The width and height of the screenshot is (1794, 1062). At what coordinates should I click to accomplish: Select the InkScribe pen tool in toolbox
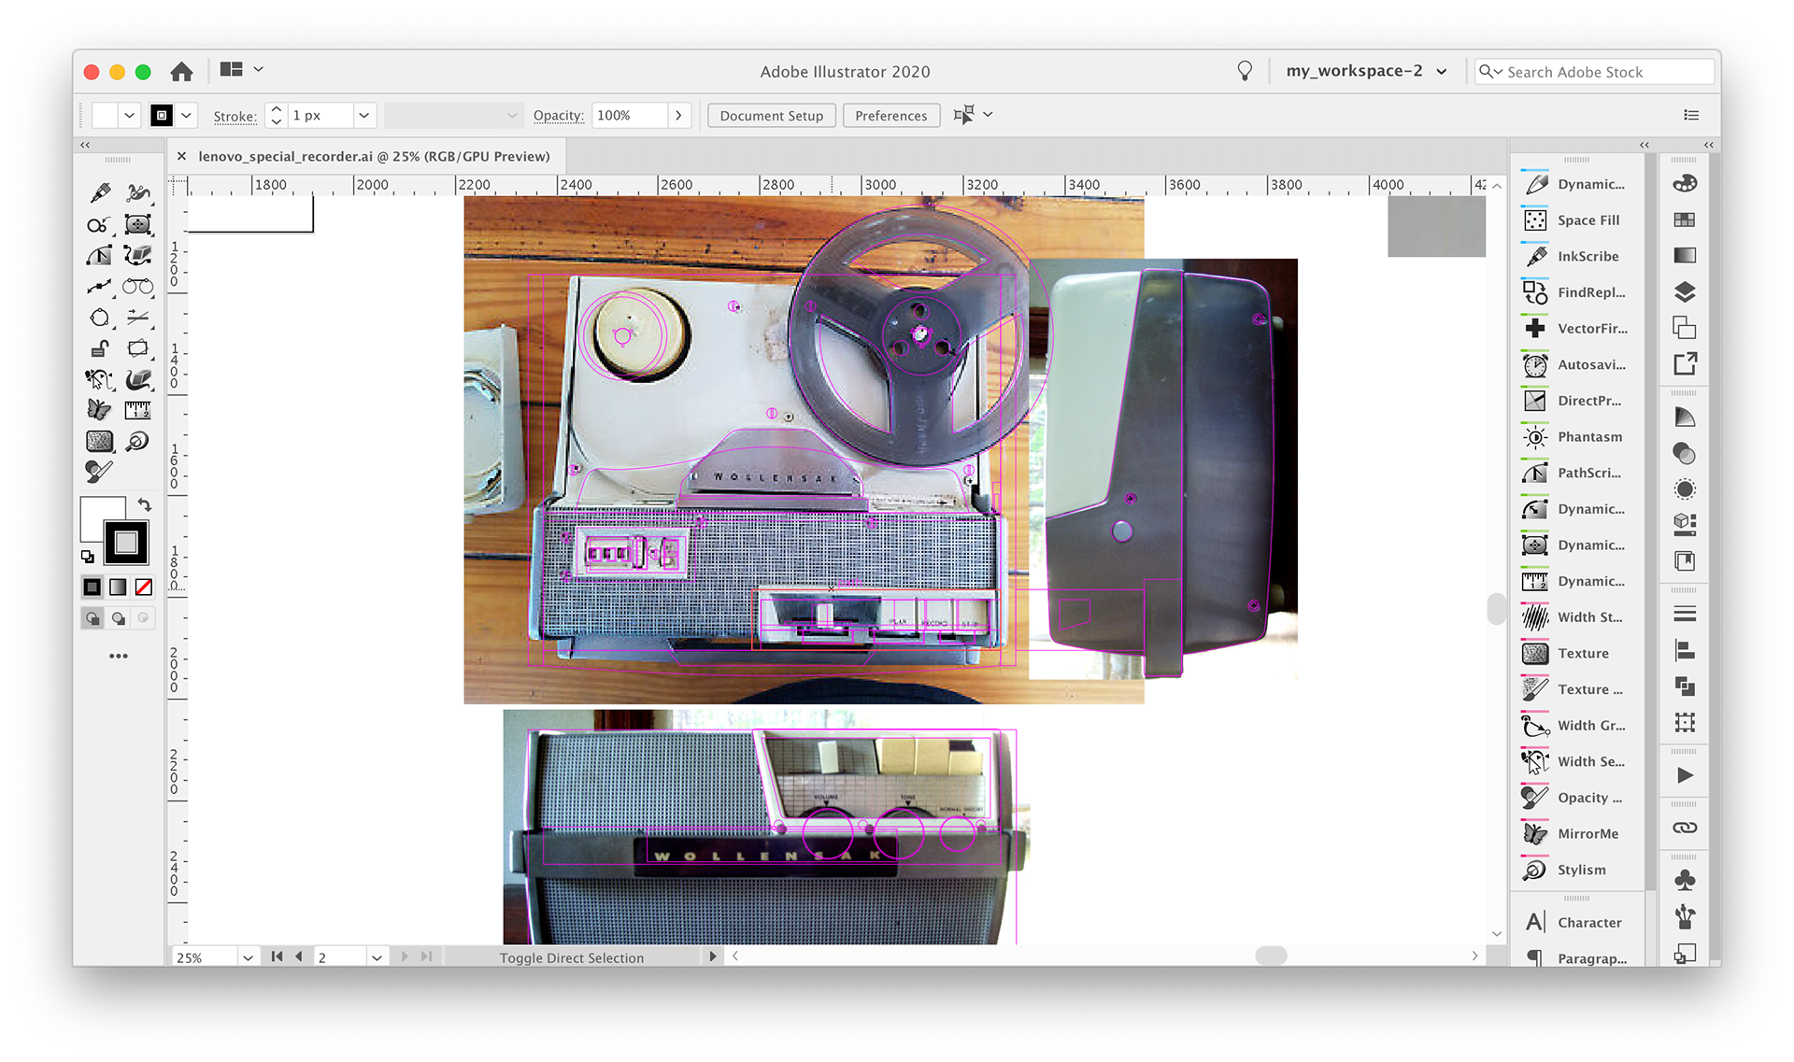pyautogui.click(x=100, y=193)
